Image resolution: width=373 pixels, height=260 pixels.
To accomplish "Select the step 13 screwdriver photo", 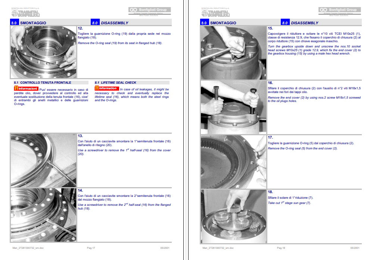I will [x=43, y=160].
